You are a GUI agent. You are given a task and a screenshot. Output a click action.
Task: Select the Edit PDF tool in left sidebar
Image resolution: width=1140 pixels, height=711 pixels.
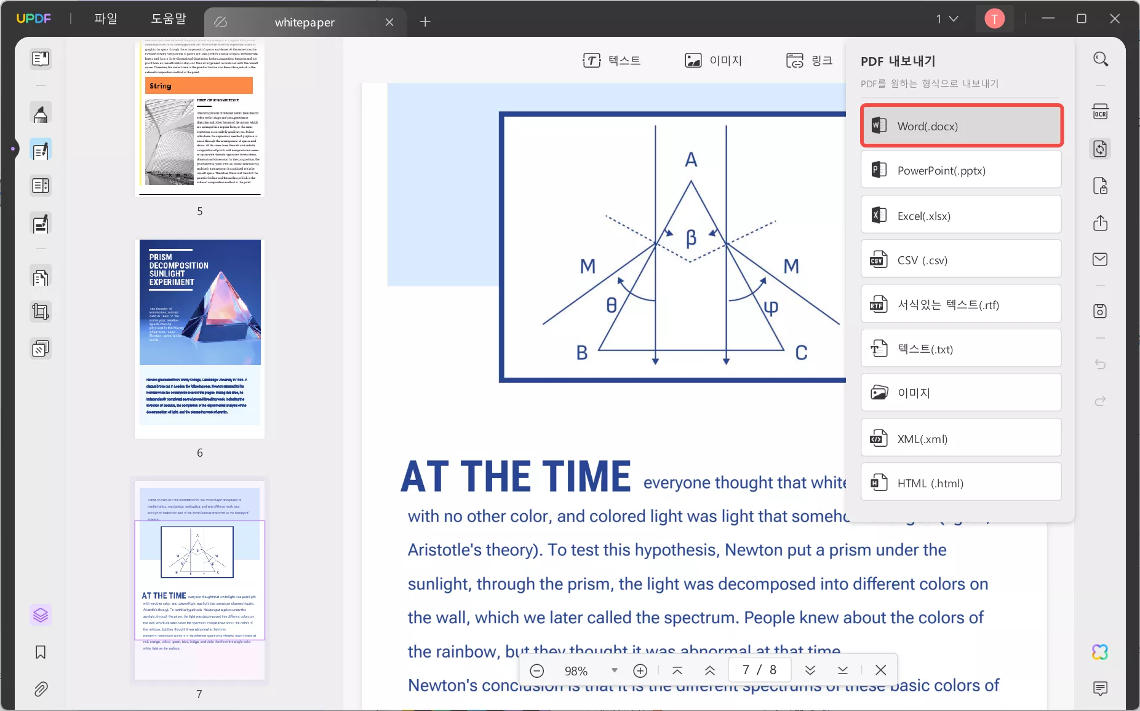click(41, 151)
